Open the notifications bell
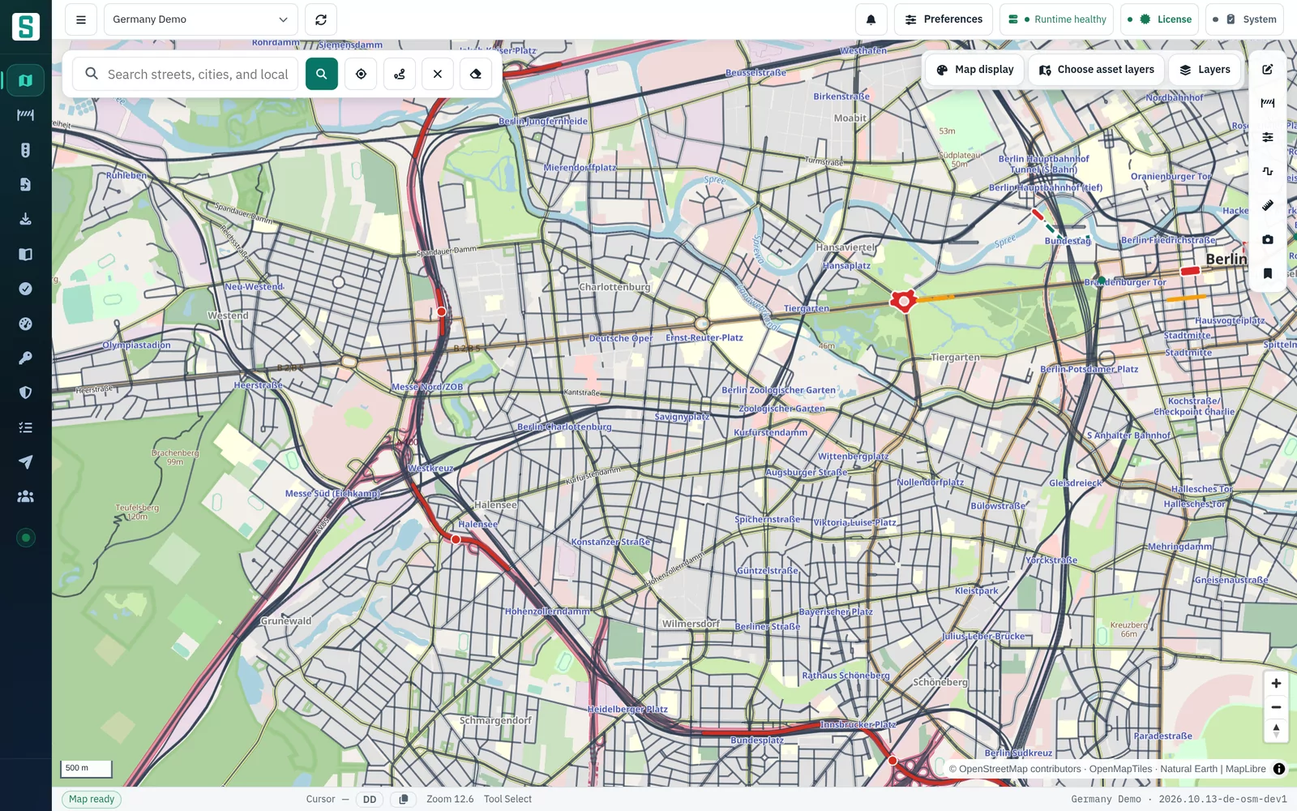This screenshot has width=1297, height=811. point(871,19)
